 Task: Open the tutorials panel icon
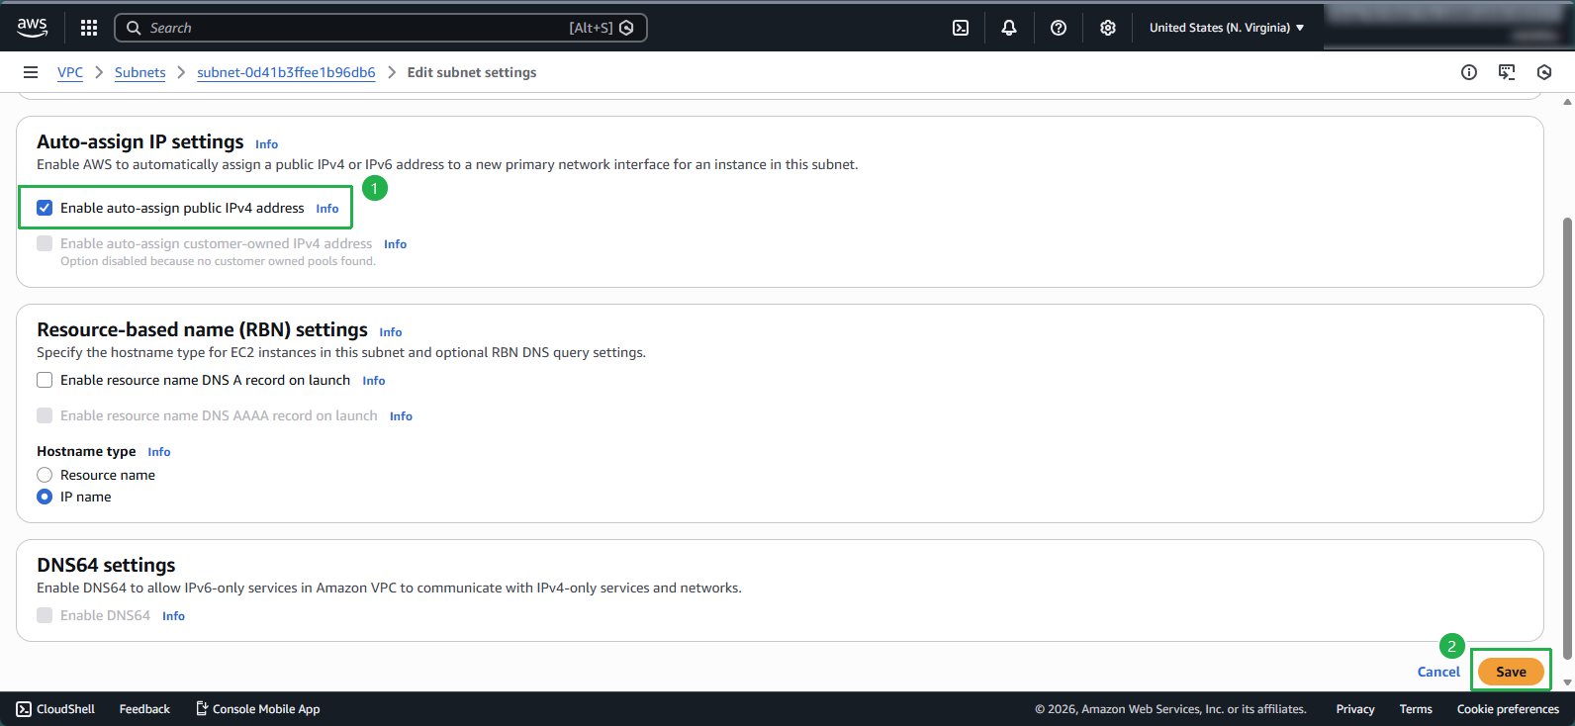tap(1507, 72)
